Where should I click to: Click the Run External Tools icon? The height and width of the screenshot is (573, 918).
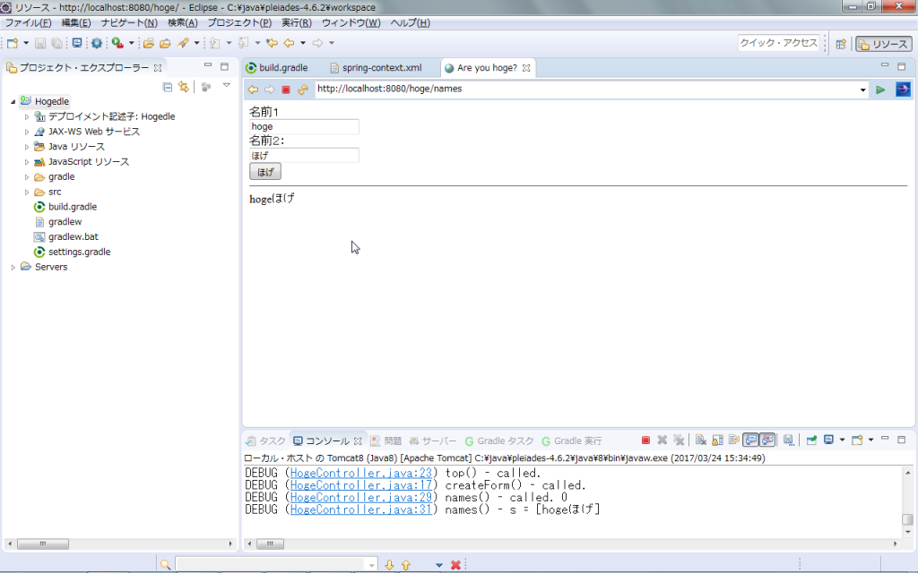coord(117,43)
